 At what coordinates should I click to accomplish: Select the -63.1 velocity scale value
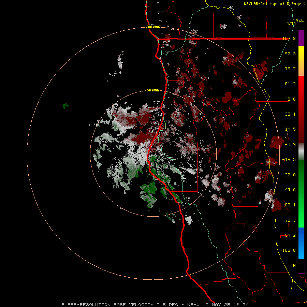click(289, 205)
